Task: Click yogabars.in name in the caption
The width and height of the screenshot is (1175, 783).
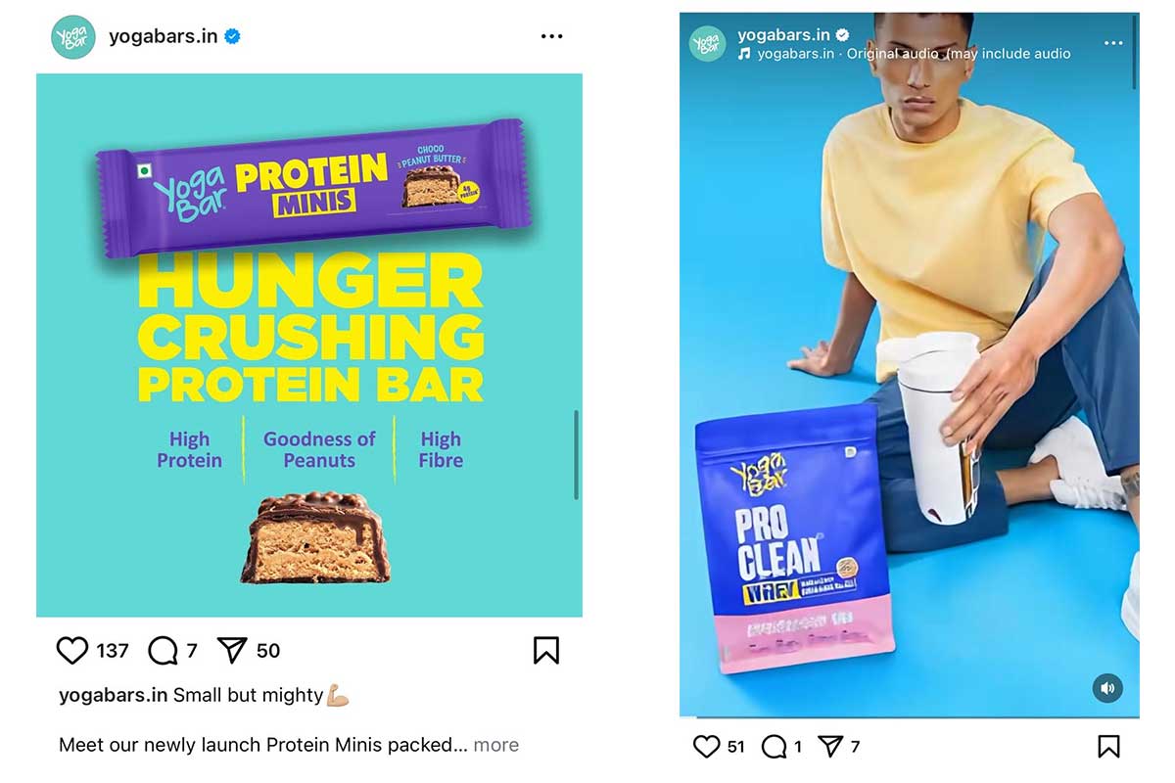Action: point(114,695)
